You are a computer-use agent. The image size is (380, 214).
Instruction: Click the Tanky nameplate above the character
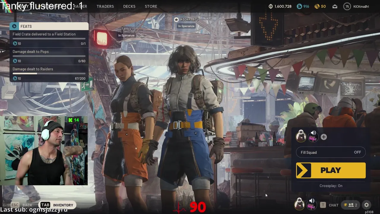click(126, 29)
